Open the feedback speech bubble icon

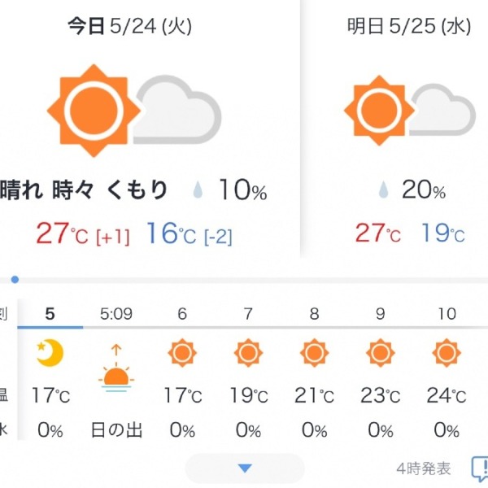480,468
